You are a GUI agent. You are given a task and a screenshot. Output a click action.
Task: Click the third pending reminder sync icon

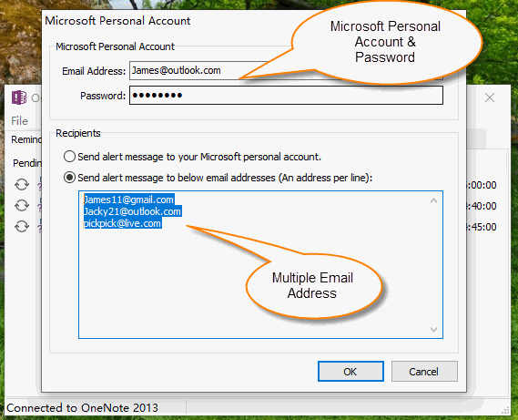tap(22, 227)
